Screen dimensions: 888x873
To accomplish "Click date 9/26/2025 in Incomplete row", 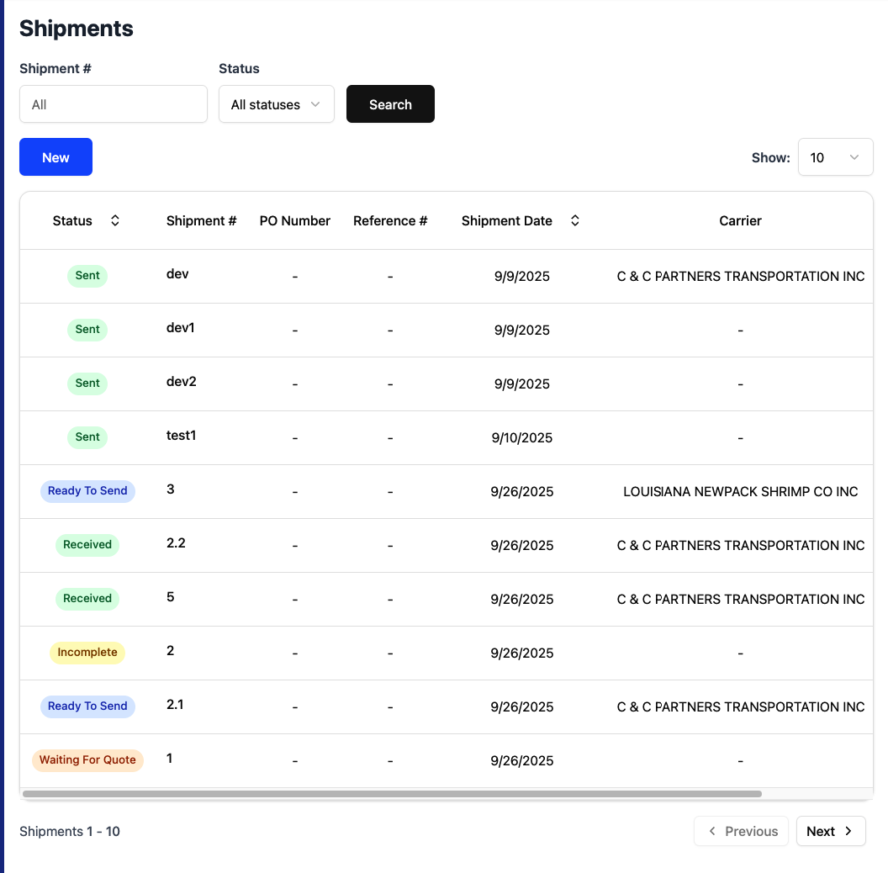I will 521,653.
